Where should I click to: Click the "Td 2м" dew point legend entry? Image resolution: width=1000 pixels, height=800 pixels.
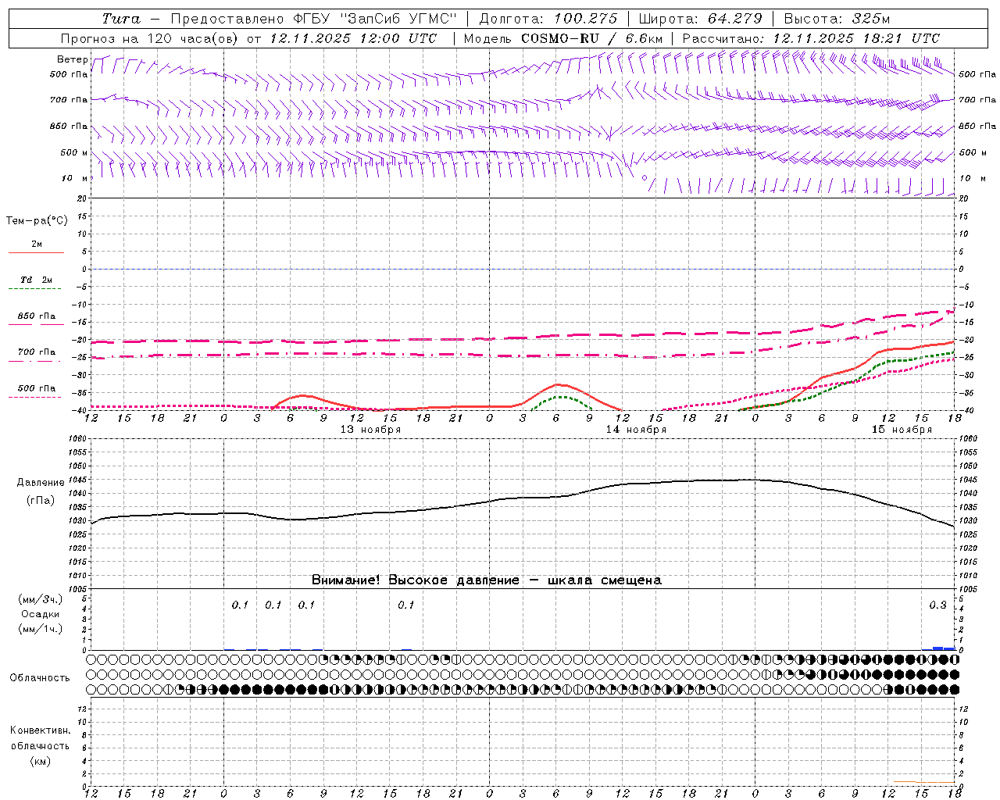tap(36, 280)
